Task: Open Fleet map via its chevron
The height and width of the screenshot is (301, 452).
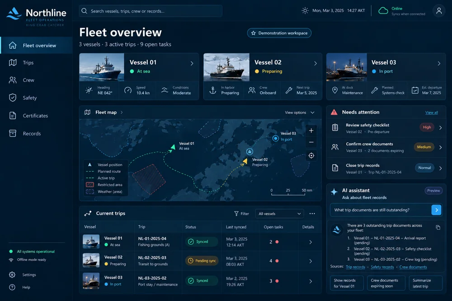Action: (122, 112)
